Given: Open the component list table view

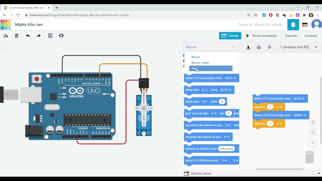Looking at the screenshot, I should point(305,25).
